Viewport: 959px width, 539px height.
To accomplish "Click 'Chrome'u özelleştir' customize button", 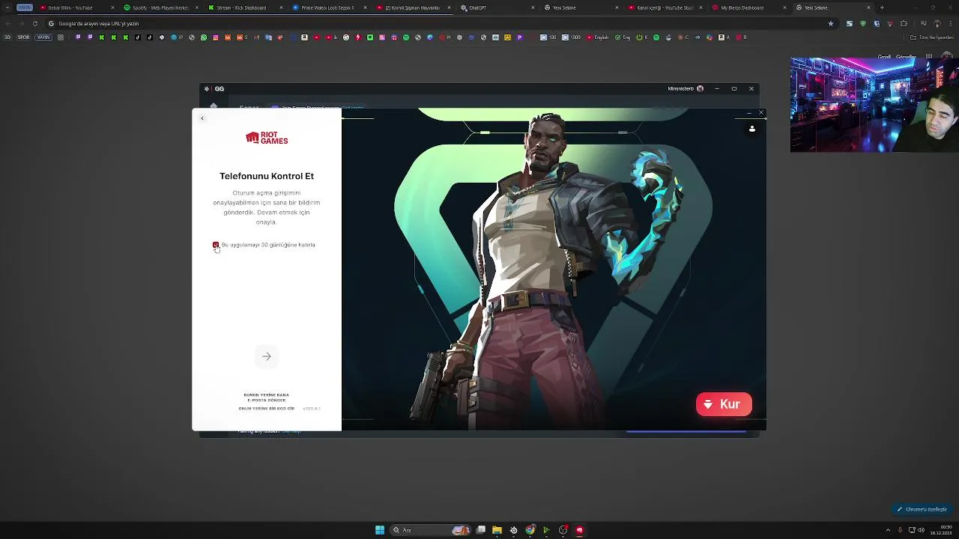I will point(922,509).
